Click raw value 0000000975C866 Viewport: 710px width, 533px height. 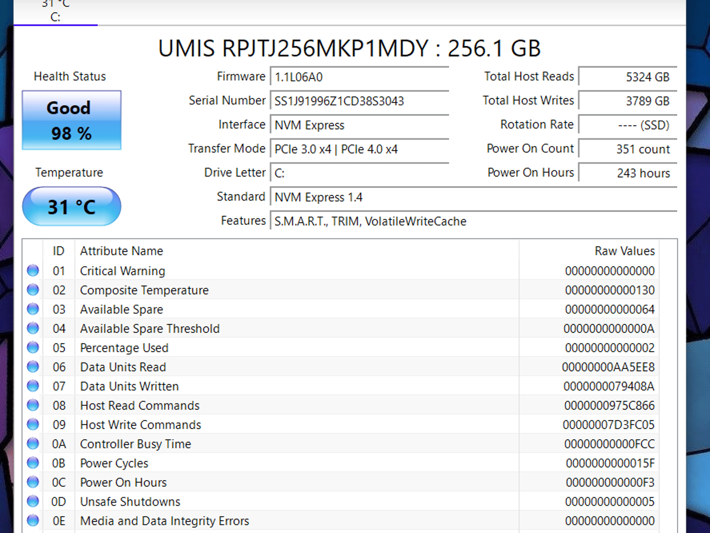(x=609, y=406)
